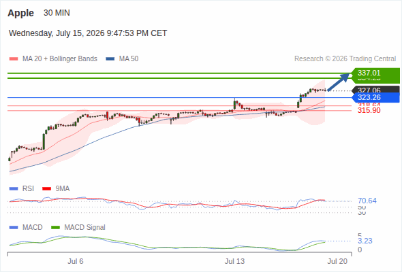
Task: Click the blue upward target arrow
Action: coord(339,82)
